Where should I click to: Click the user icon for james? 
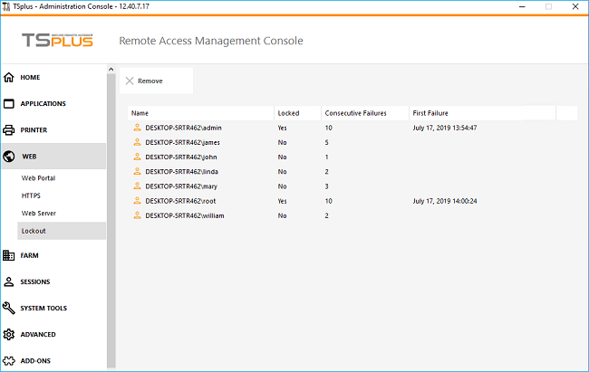coord(137,142)
